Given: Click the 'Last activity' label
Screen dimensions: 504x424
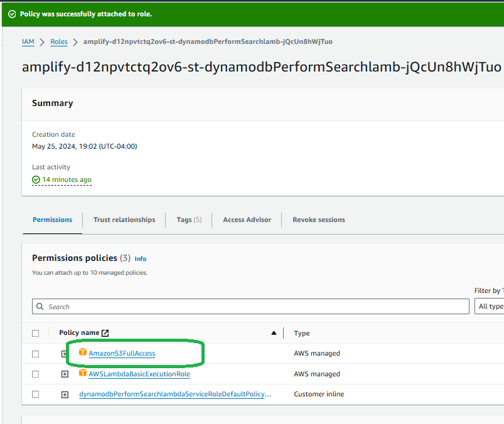Looking at the screenshot, I should click(x=51, y=167).
